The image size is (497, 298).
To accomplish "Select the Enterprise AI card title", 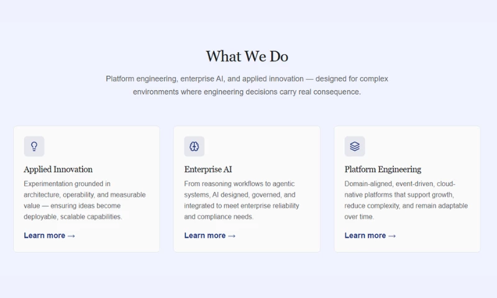I will [x=208, y=169].
